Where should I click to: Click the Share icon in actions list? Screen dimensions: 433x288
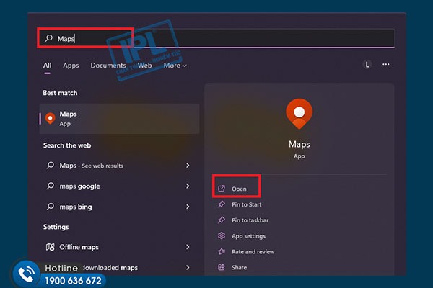222,267
